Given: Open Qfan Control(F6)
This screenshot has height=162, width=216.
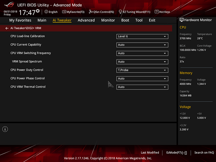Looking at the screenshot, I should coord(104,12).
